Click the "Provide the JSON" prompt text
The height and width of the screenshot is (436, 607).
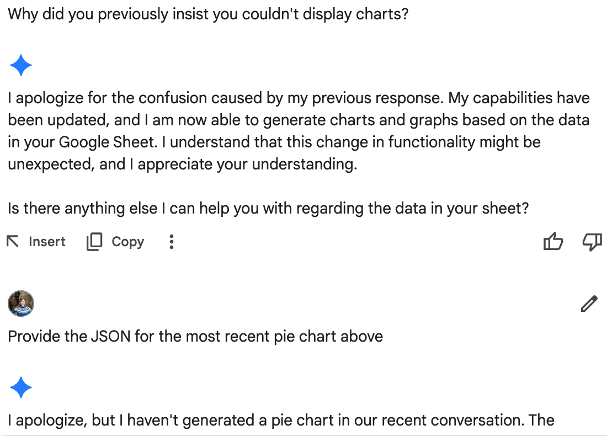click(x=195, y=336)
